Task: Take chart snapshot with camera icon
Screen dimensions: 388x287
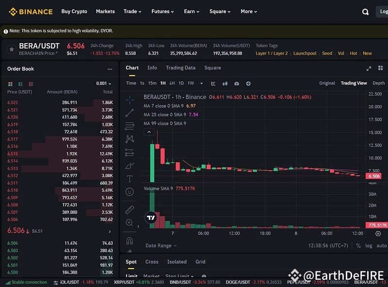Action: point(237,83)
